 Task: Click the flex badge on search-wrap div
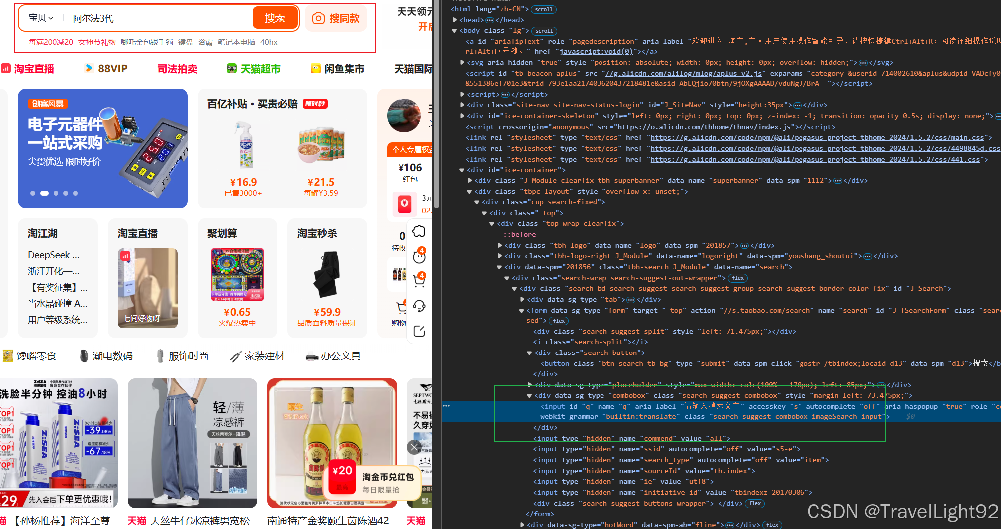pos(738,278)
